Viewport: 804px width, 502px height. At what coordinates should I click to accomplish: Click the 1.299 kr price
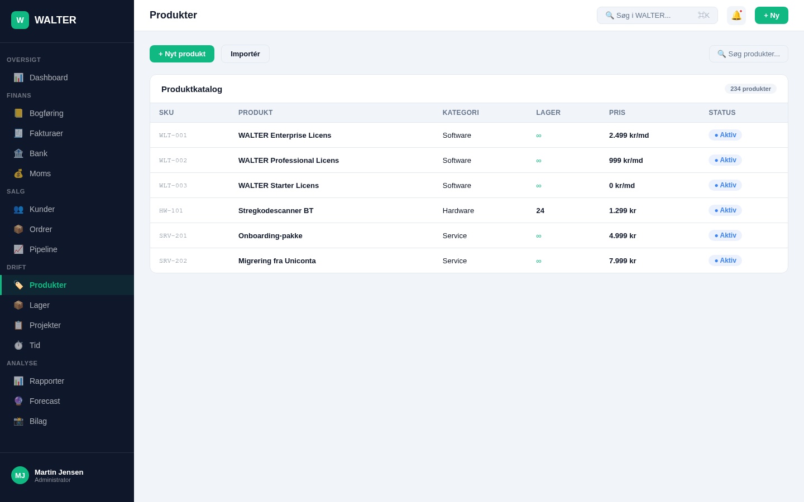pyautogui.click(x=623, y=211)
